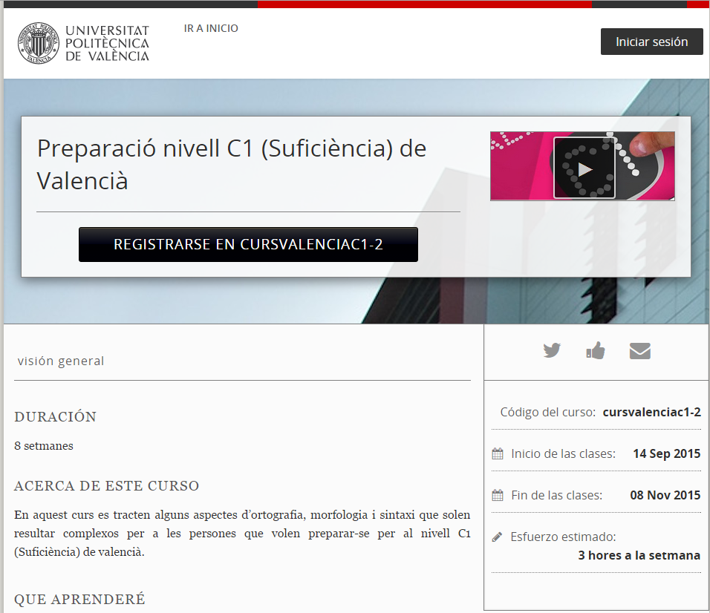Click the Esfuerzo estimado label
Viewport: 710px width, 613px height.
563,537
